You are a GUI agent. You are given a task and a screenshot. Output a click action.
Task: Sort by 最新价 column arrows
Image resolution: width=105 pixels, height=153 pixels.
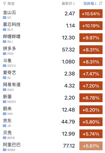pyautogui.click(x=74, y=4)
